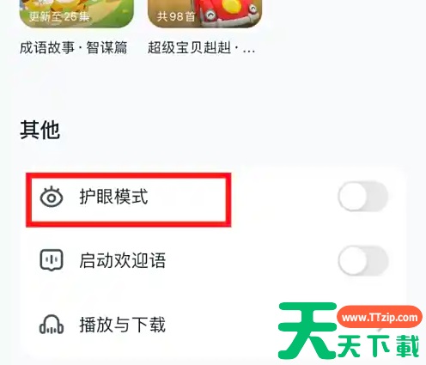Click the 成语故事·智谋篇 title text

(x=74, y=47)
